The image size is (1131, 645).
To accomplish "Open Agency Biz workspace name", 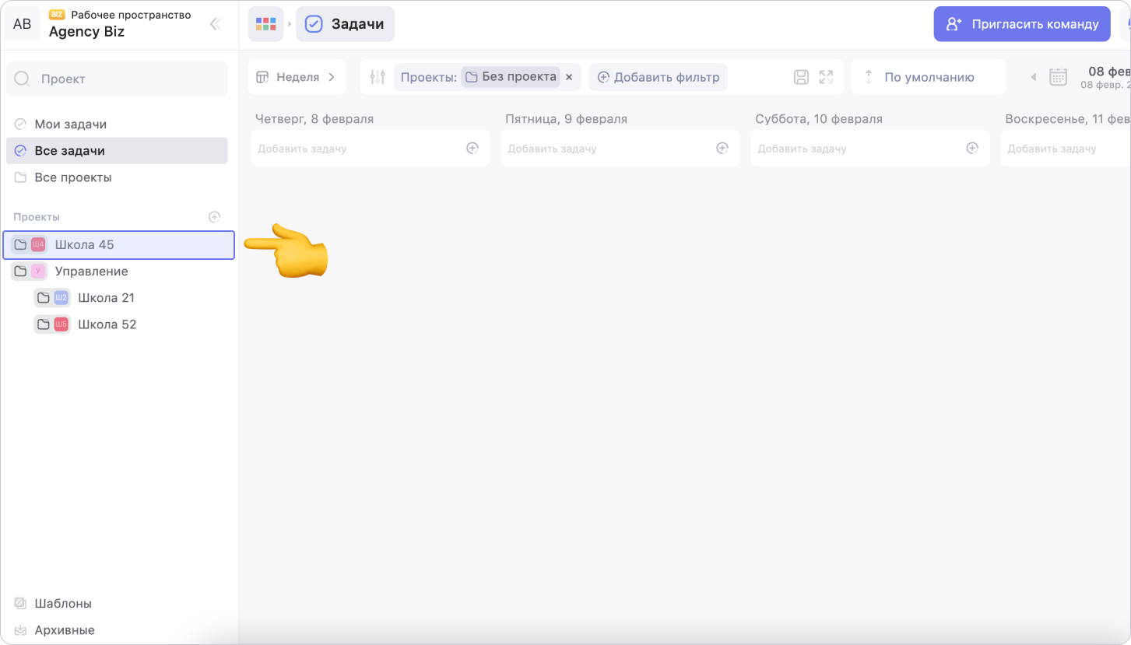I will 86,32.
